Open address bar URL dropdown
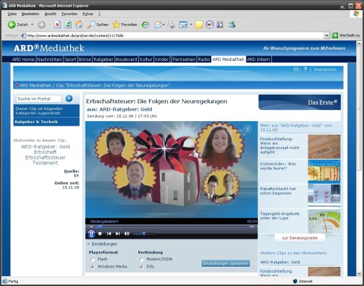The width and height of the screenshot is (364, 286). (327, 35)
